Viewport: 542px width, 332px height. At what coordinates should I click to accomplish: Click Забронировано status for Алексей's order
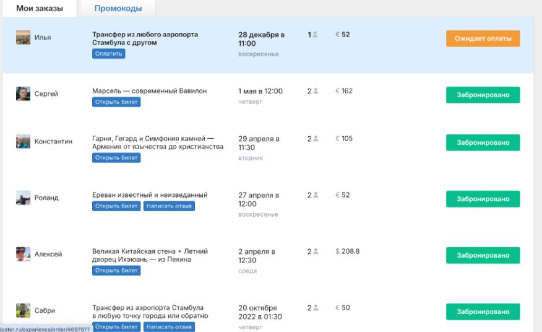pyautogui.click(x=483, y=255)
